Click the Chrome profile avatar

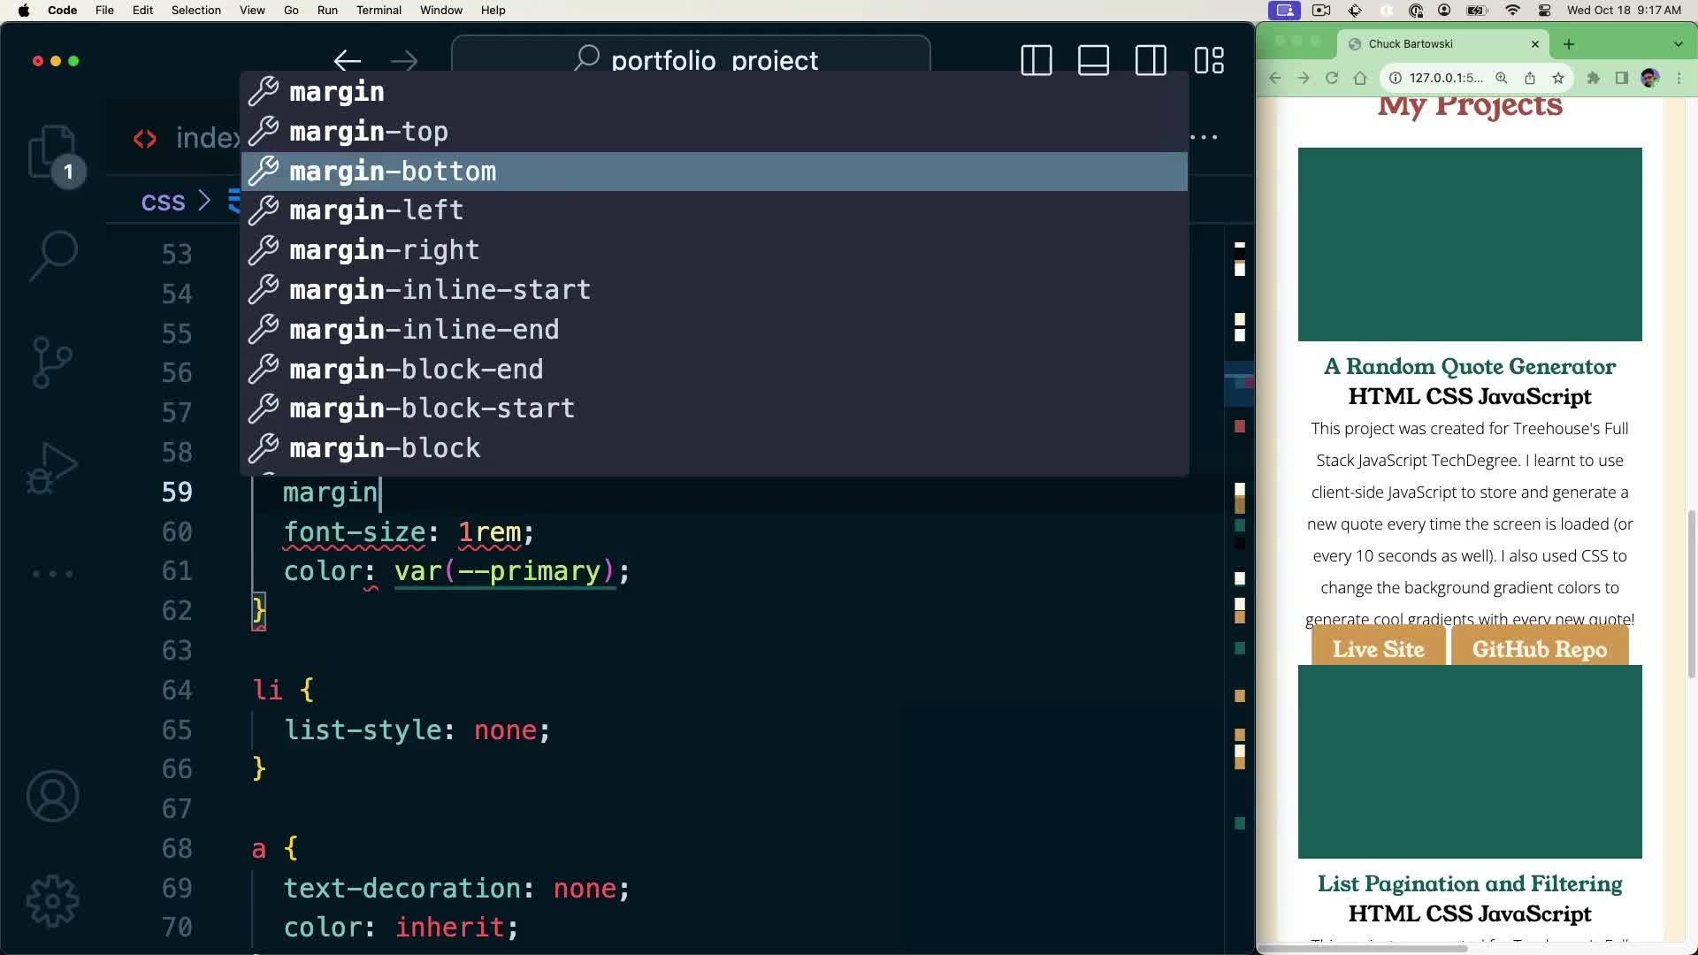click(1651, 78)
